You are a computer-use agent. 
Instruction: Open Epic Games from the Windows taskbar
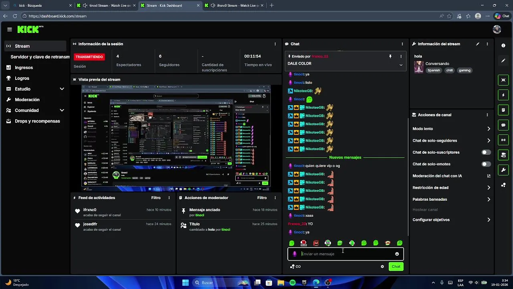pyautogui.click(x=304, y=283)
